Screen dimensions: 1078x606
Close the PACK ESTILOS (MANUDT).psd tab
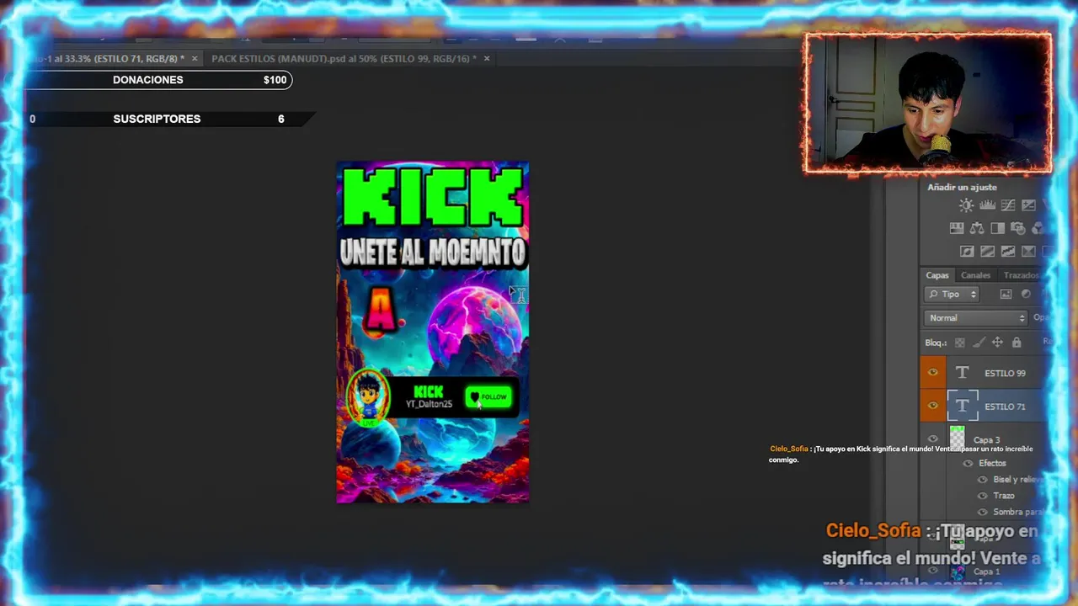click(x=486, y=58)
